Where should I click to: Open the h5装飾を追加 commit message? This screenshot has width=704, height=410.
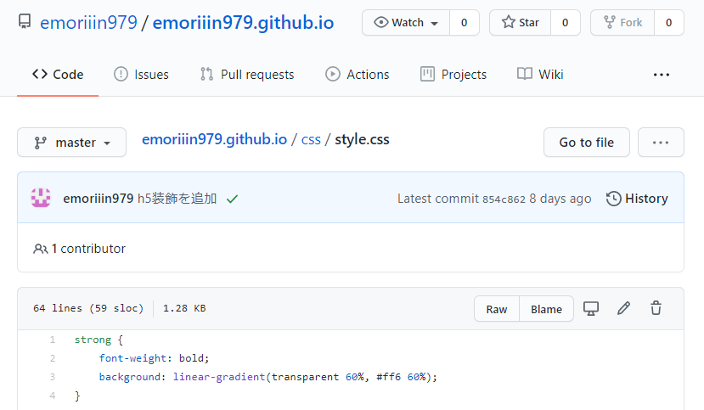tap(177, 199)
